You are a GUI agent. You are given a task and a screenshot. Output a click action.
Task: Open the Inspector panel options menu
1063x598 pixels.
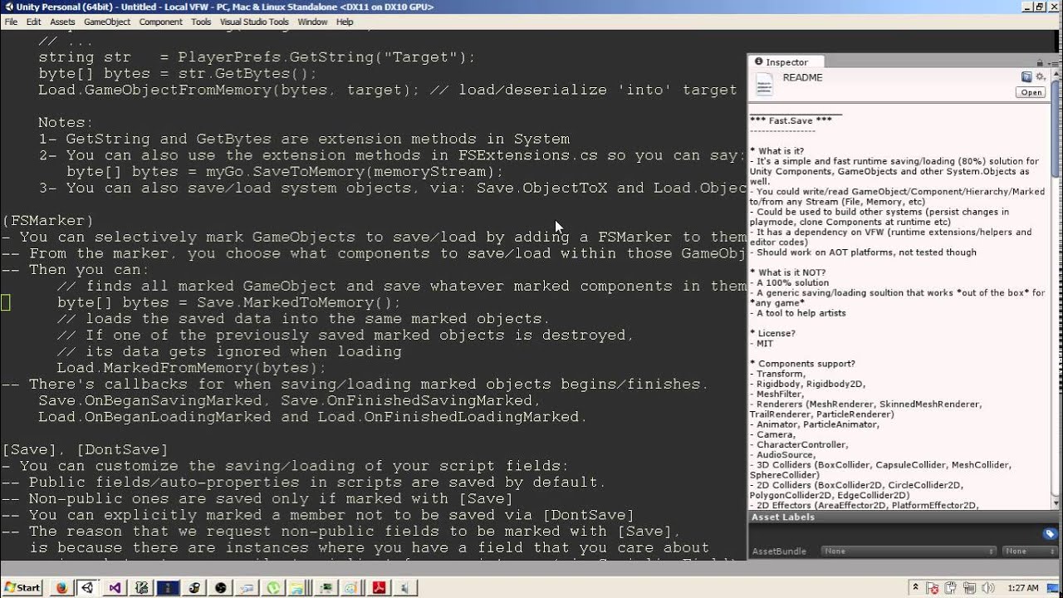pyautogui.click(x=1052, y=62)
